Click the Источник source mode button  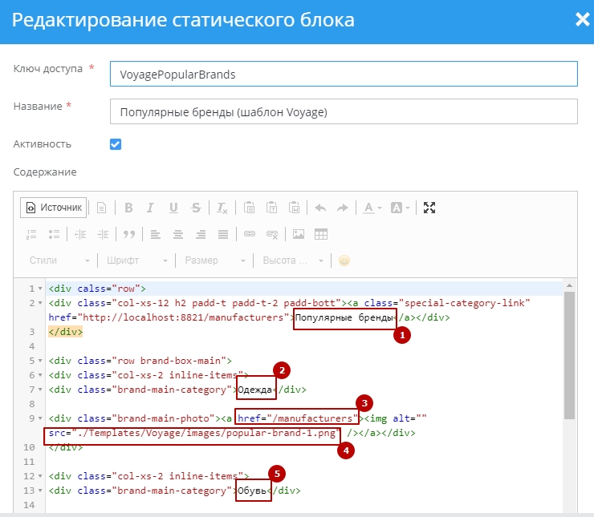click(x=54, y=208)
